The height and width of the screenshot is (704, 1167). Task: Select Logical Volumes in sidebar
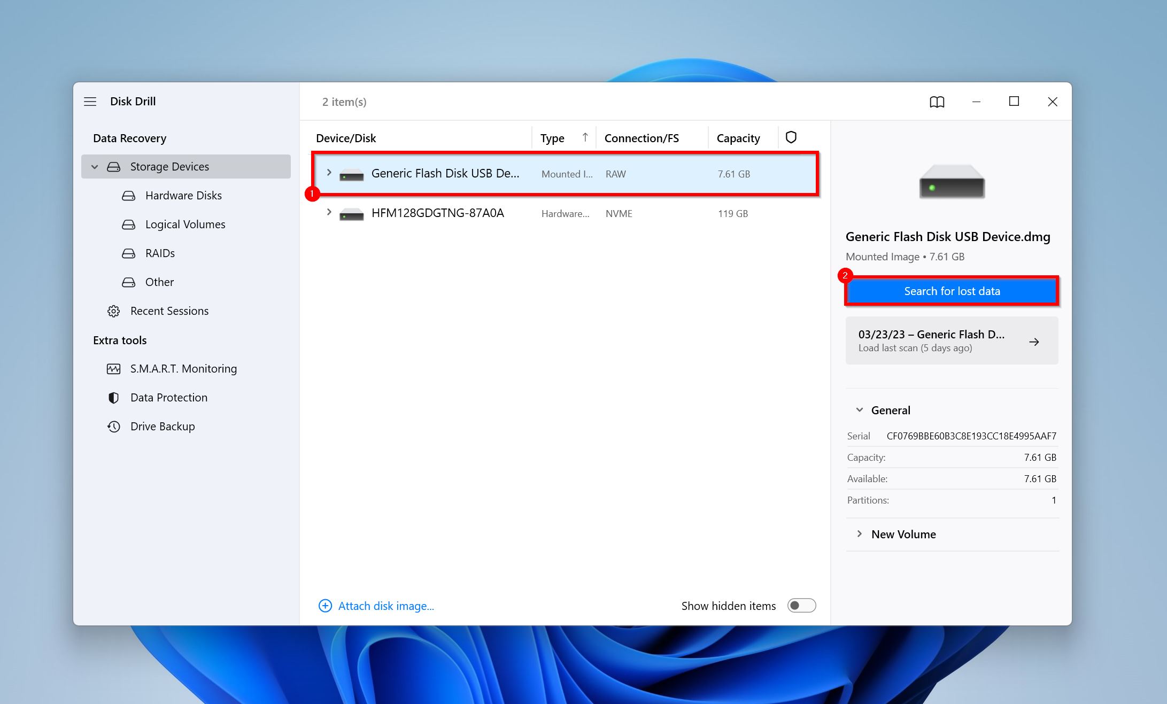pos(185,225)
